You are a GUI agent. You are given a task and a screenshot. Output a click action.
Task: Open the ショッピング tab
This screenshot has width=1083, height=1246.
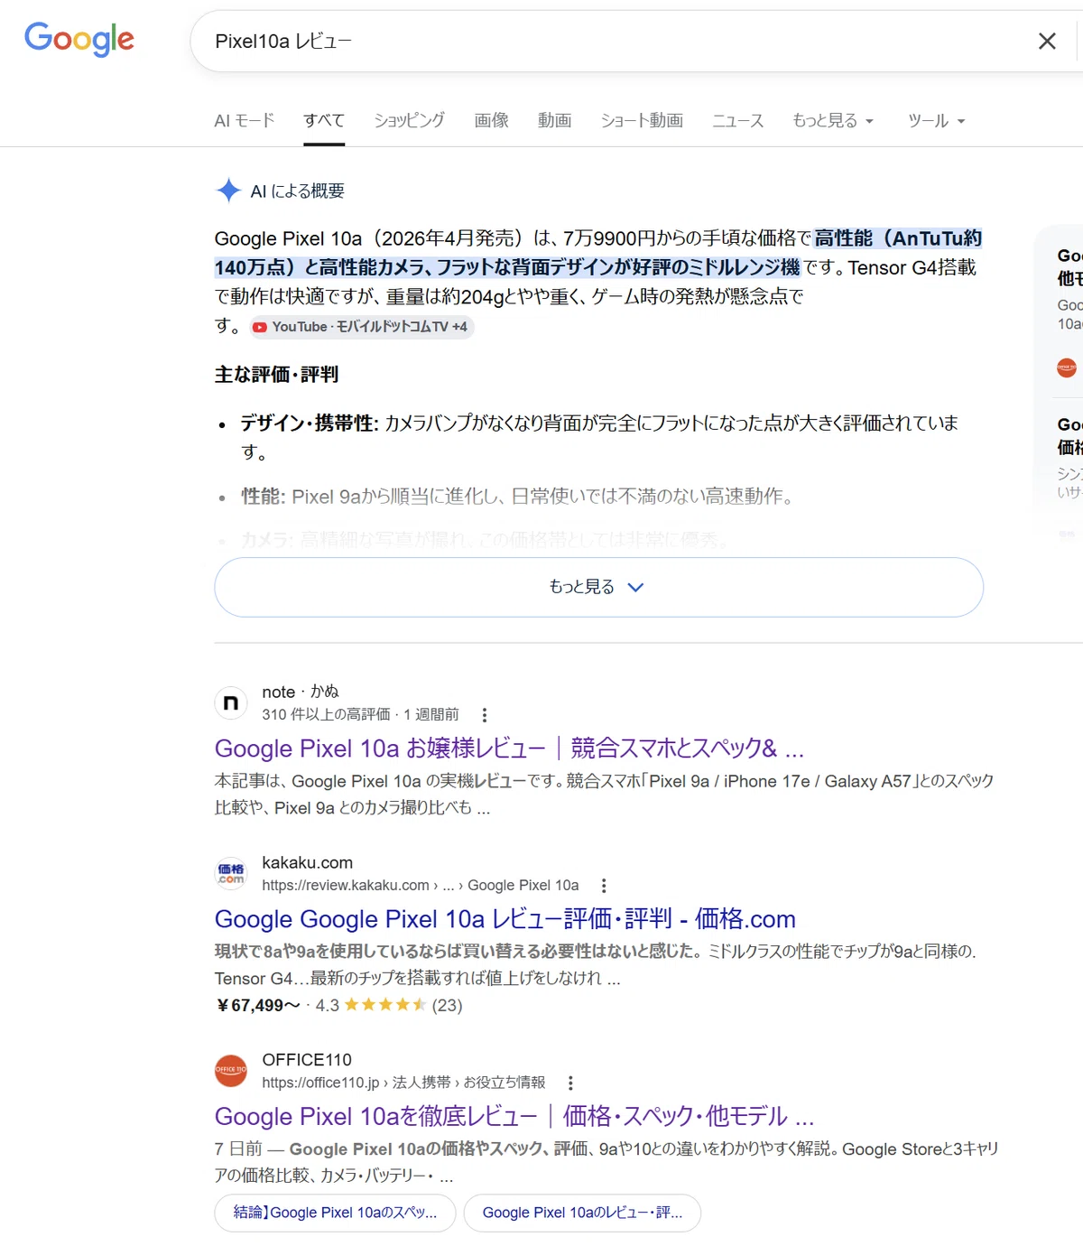(409, 120)
